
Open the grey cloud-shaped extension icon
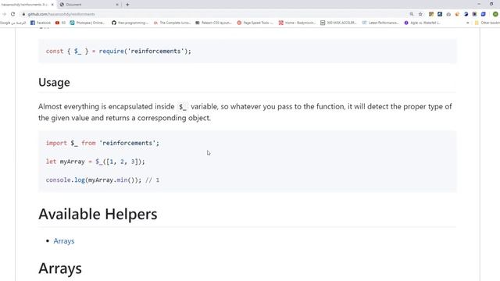(x=448, y=14)
